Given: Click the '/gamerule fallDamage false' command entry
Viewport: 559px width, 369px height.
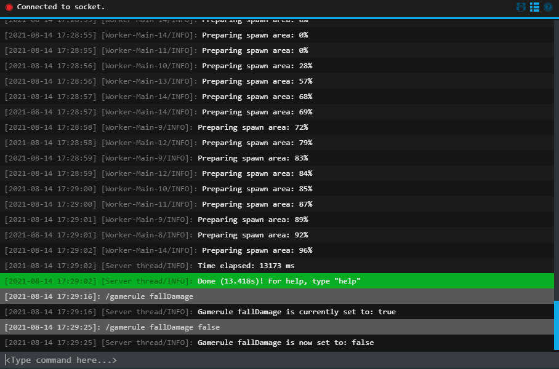Looking at the screenshot, I should (x=277, y=327).
